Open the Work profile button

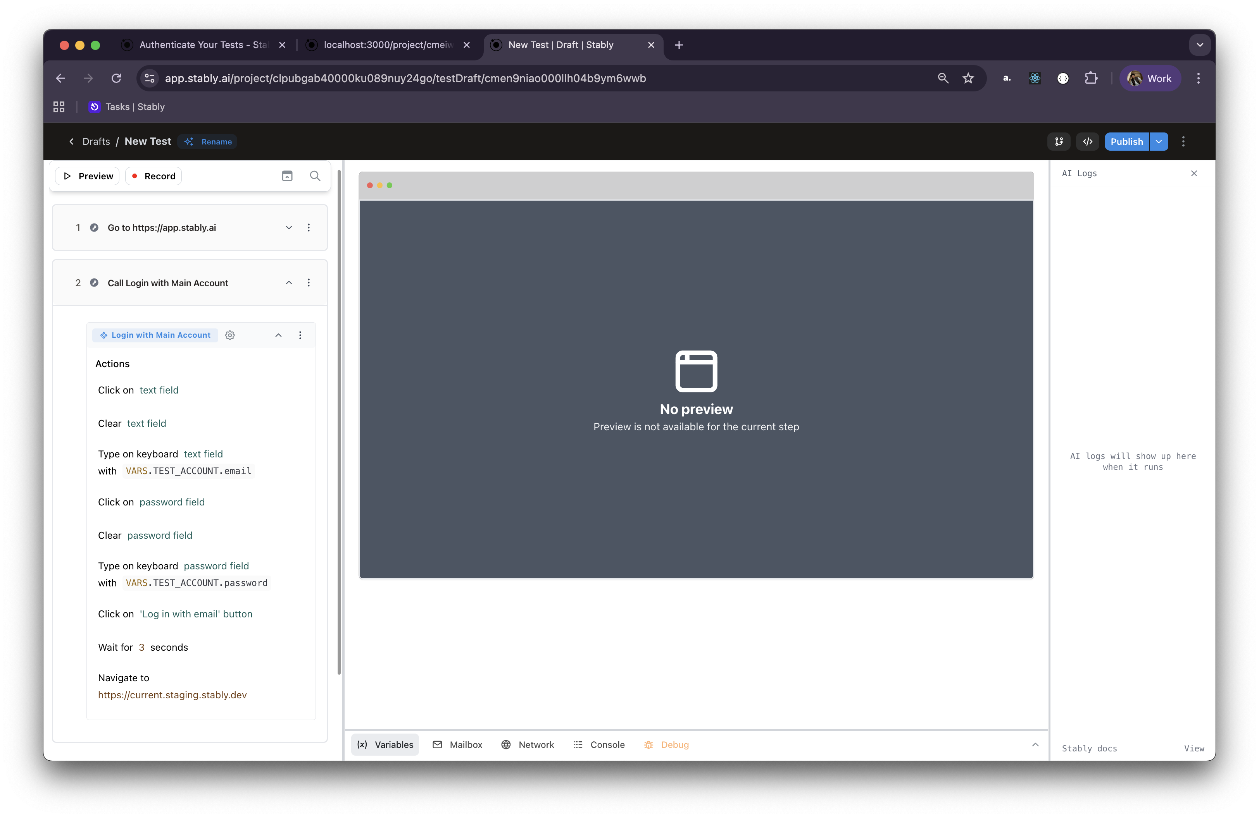(1150, 78)
